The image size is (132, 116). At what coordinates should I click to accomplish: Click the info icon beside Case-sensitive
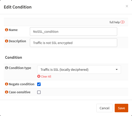[7, 92]
